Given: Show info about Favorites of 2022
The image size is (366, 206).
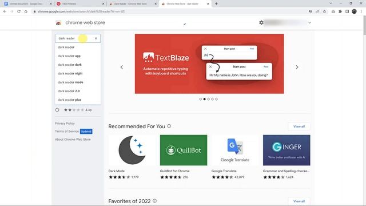Looking at the screenshot, I should pyautogui.click(x=154, y=201).
